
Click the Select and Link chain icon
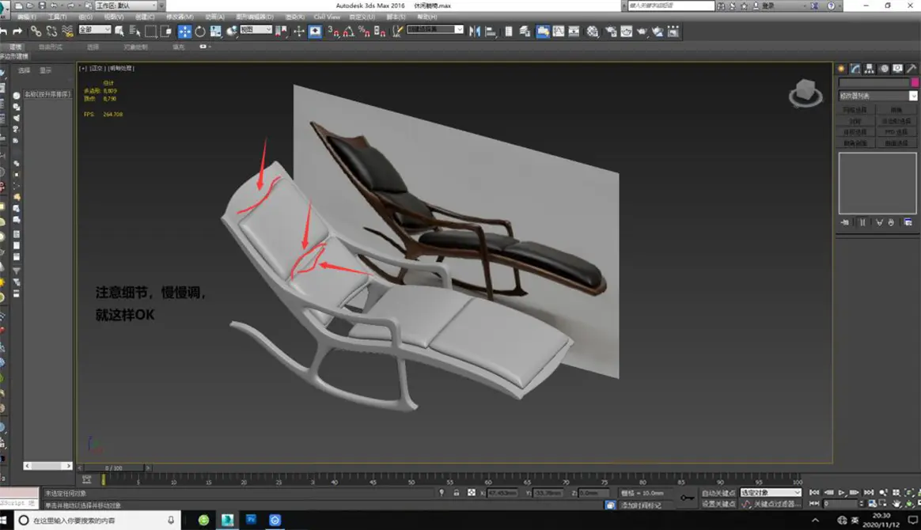pos(36,32)
